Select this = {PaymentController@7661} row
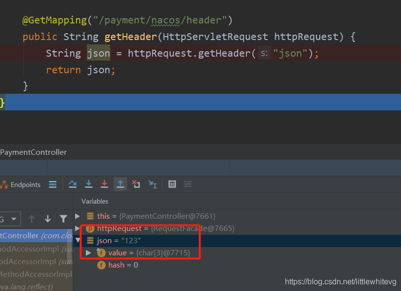The image size is (401, 291). [x=237, y=216]
